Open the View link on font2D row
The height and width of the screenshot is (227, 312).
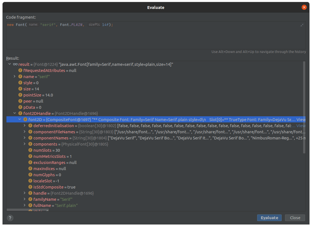(x=301, y=120)
